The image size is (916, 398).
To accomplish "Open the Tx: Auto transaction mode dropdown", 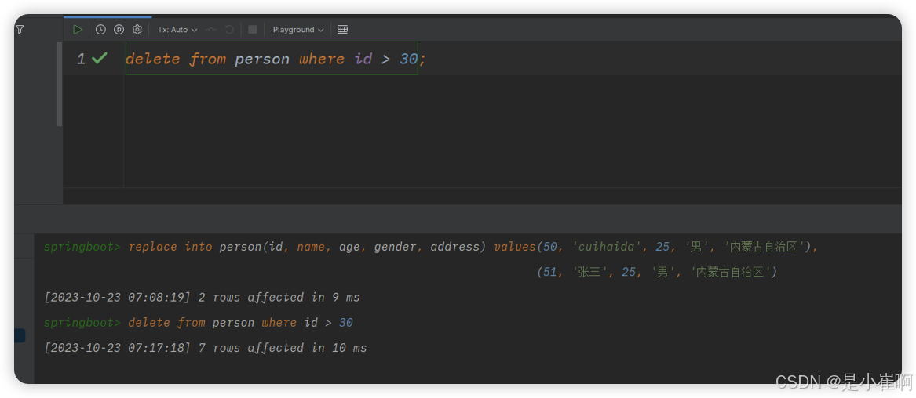I will (177, 30).
